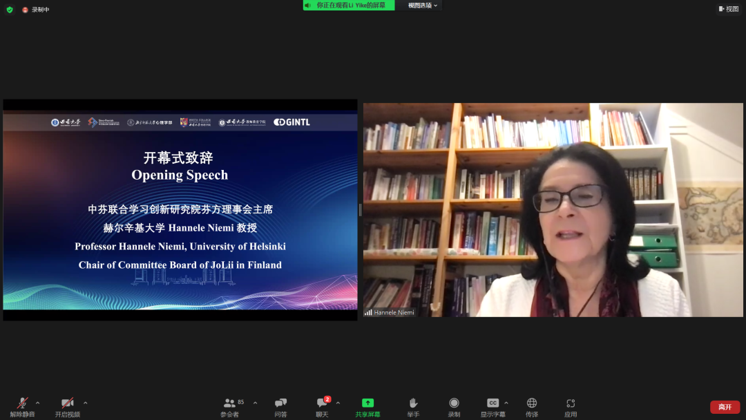Open the Interpretation globe icon
The height and width of the screenshot is (420, 746).
click(x=532, y=403)
